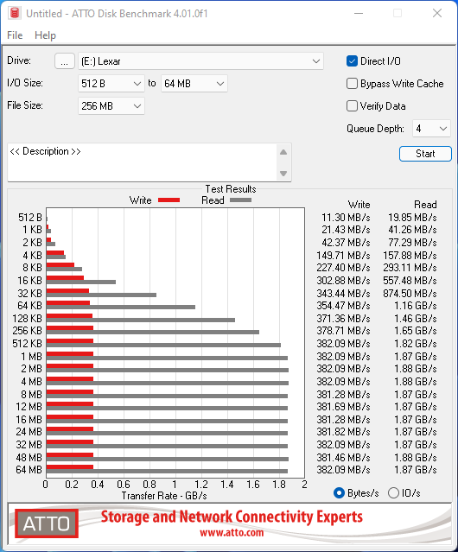This screenshot has width=458, height=552.
Task: Click the read value 874.50 MB/s
Action: [x=410, y=293]
